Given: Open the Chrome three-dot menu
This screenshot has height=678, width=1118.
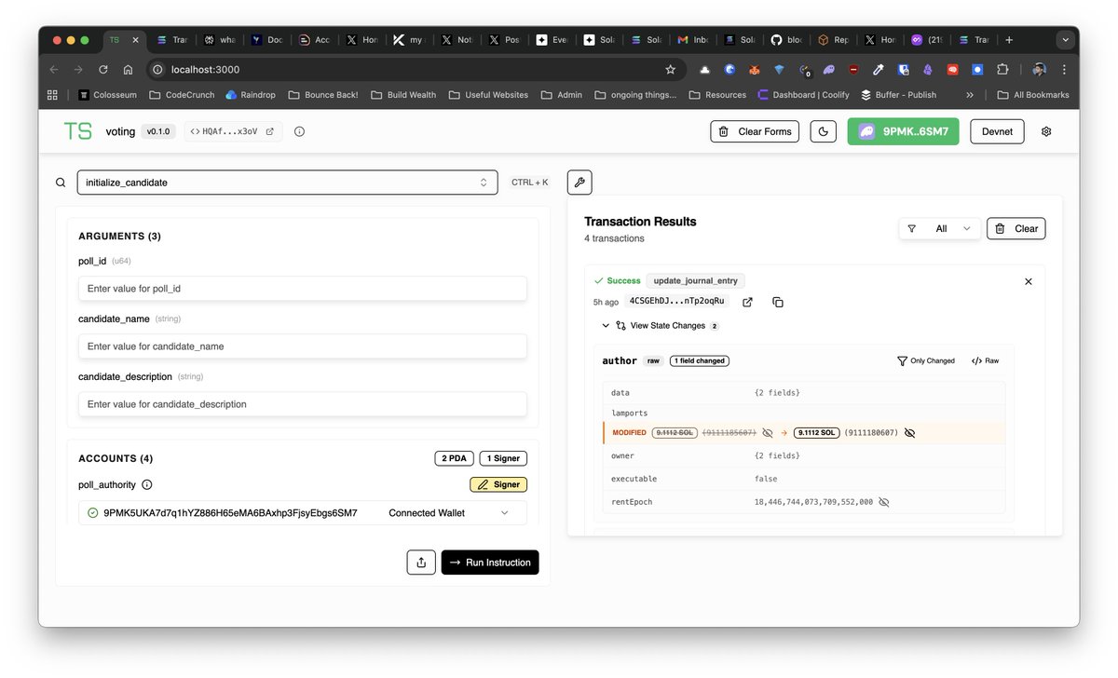Looking at the screenshot, I should [x=1064, y=69].
